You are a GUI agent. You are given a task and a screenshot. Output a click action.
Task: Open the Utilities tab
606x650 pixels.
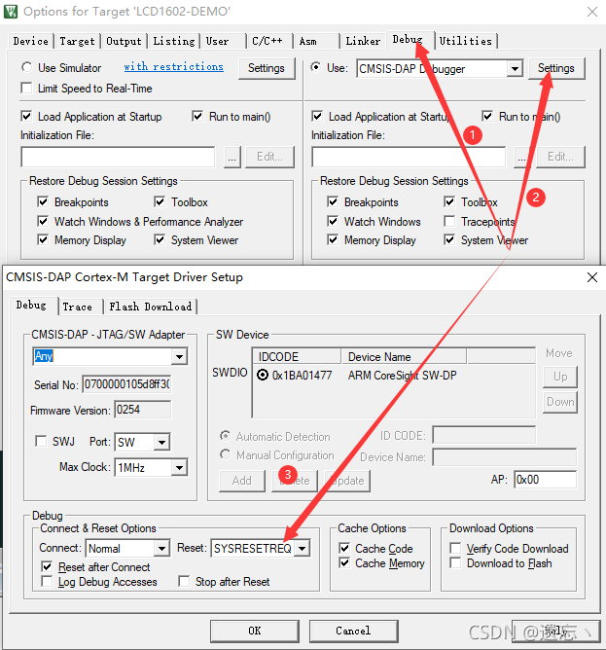click(466, 41)
